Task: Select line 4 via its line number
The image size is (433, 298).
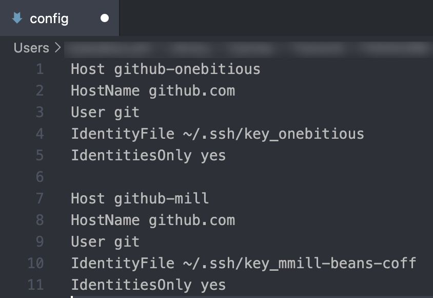Action: tap(40, 134)
